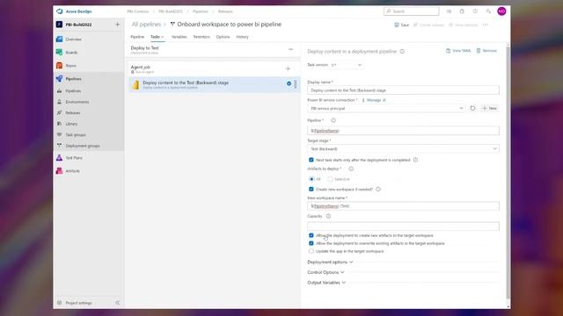Expand the Output Variables section
This screenshot has height=316, width=563.
coord(326,283)
